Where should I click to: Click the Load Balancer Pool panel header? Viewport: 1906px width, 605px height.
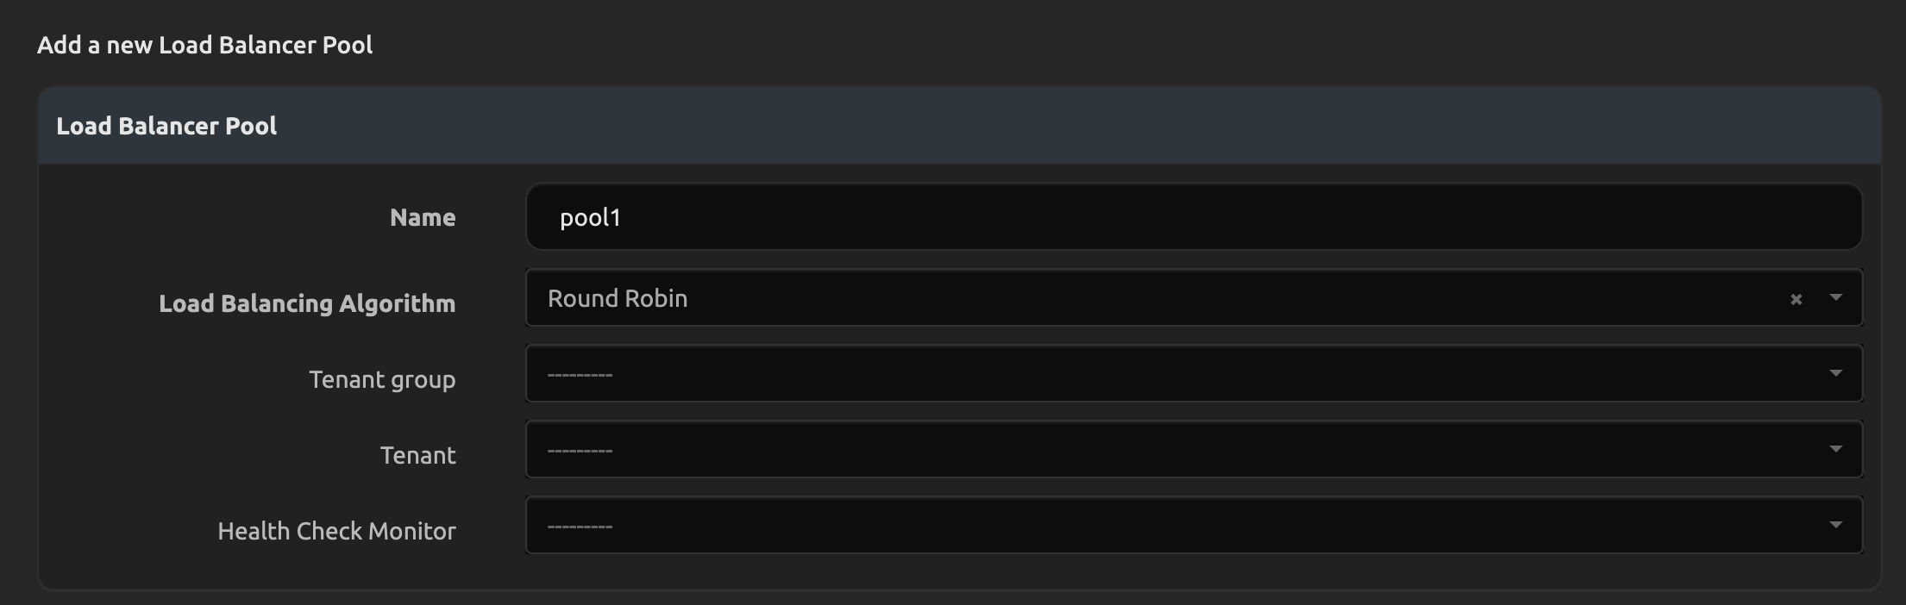tap(166, 126)
